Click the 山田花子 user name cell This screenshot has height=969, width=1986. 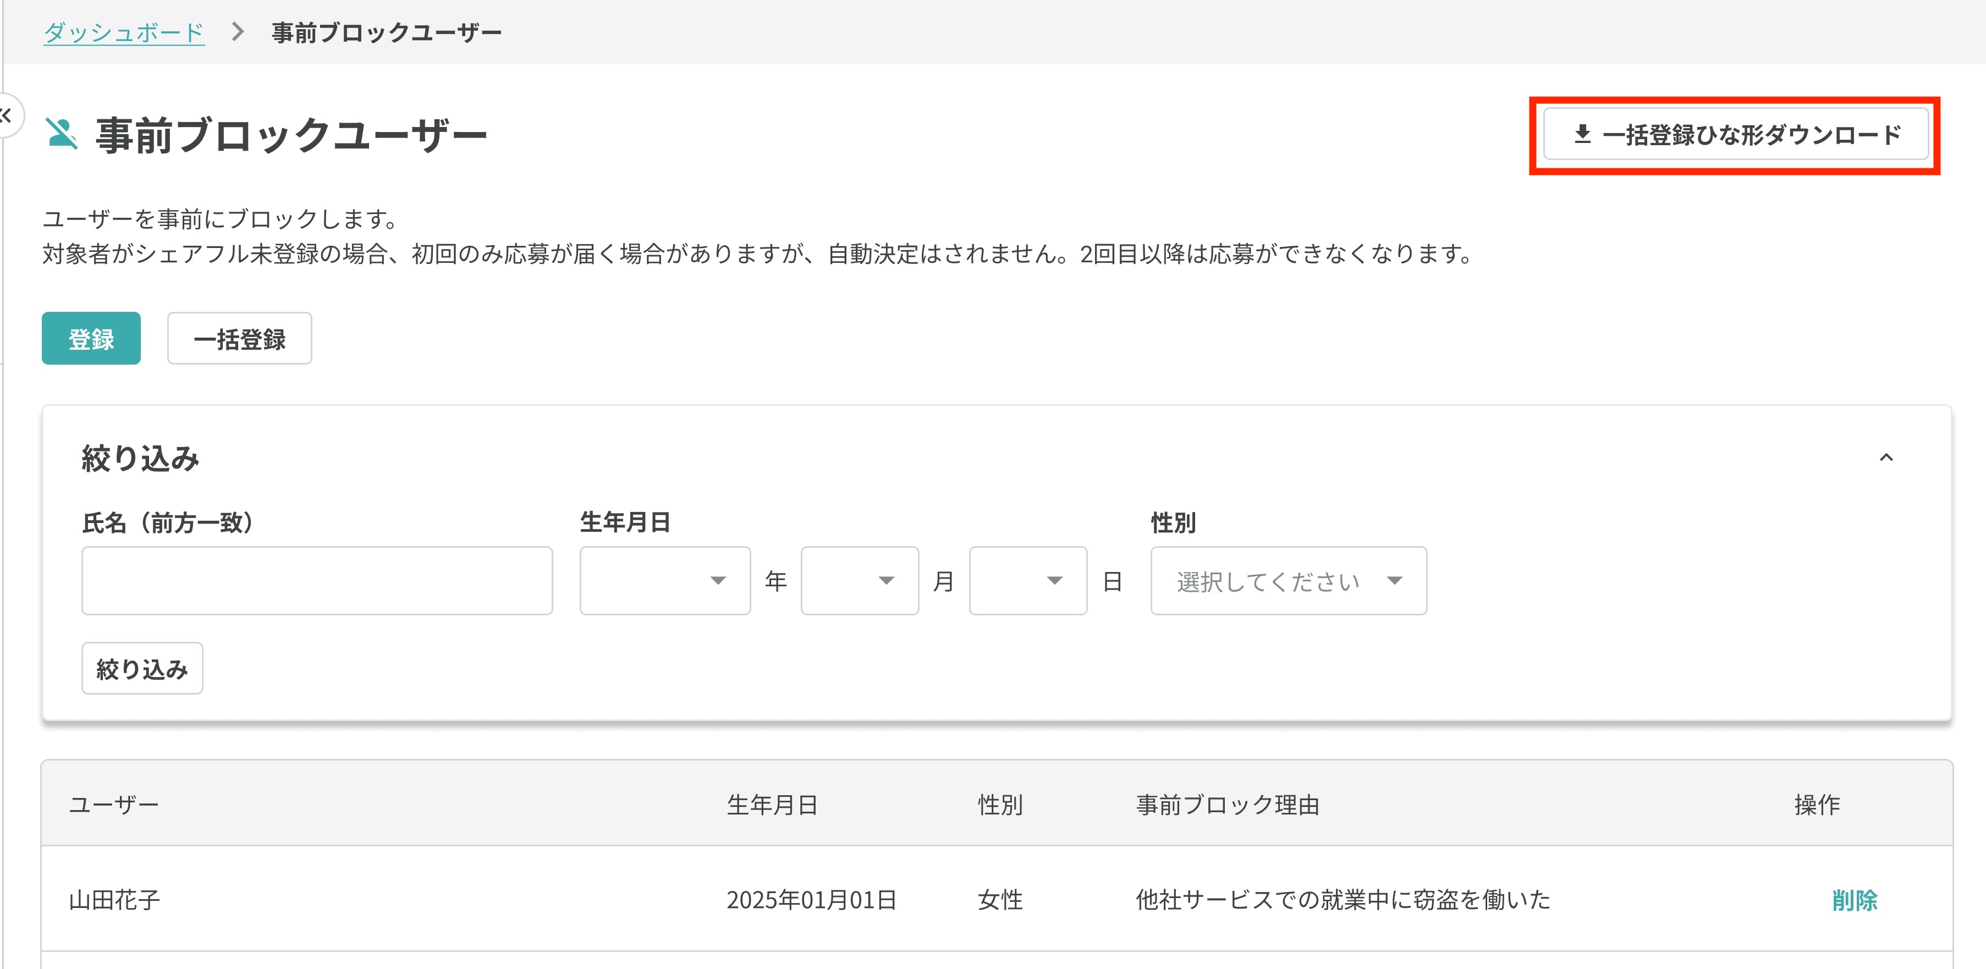[114, 900]
